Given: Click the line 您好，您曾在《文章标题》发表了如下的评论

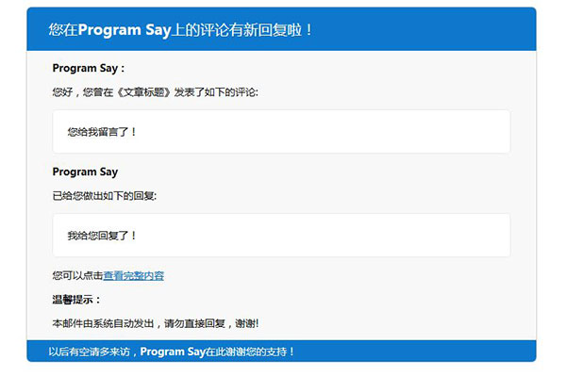Looking at the screenshot, I should click(156, 92).
